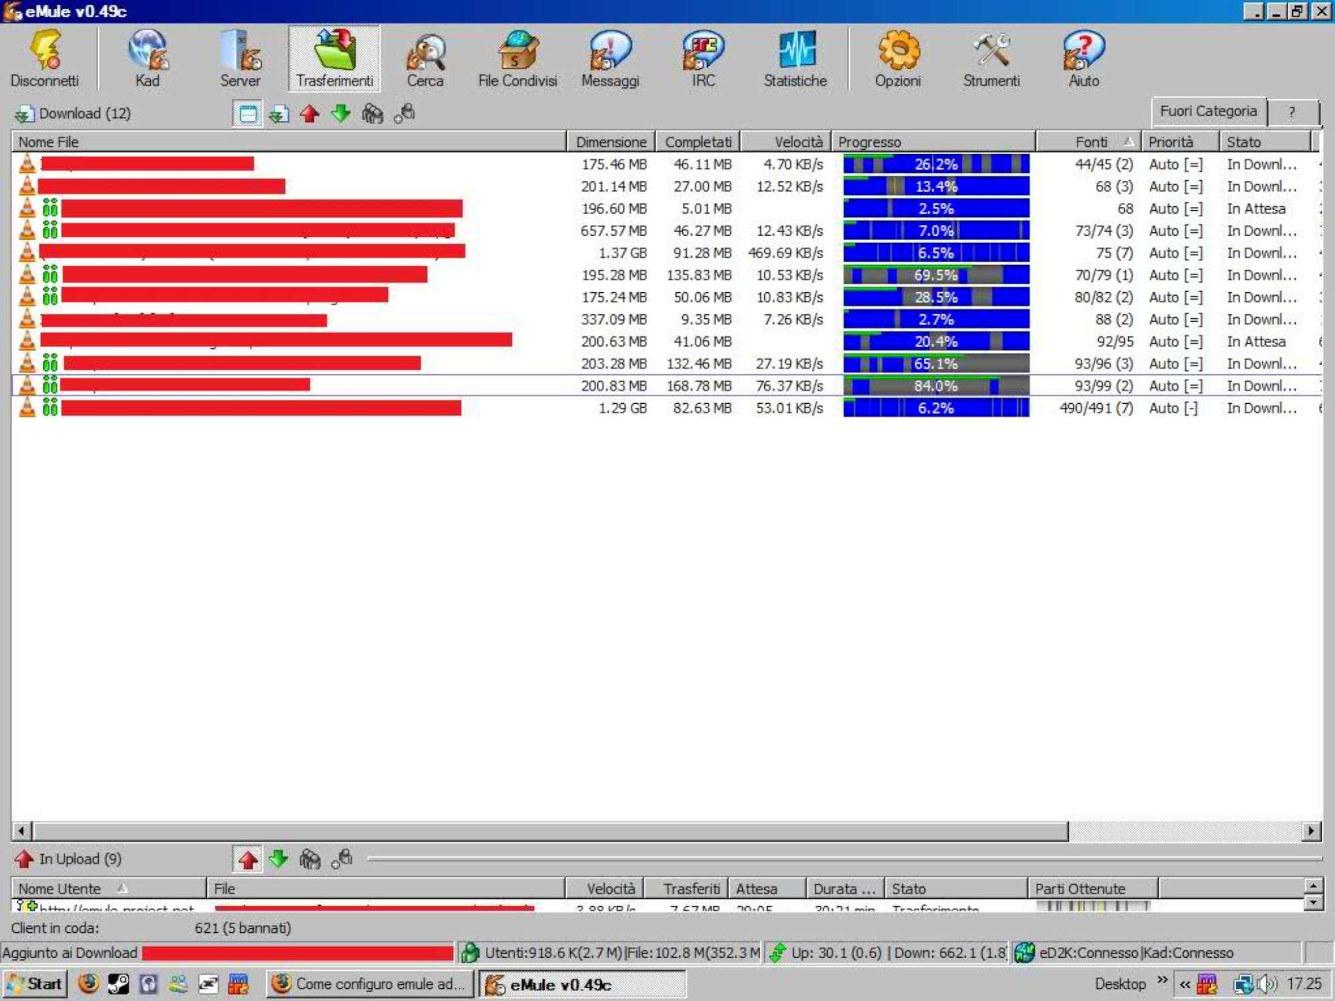Image resolution: width=1335 pixels, height=1001 pixels.
Task: Sort uploads by Parti Ottenute header
Action: [1092, 889]
